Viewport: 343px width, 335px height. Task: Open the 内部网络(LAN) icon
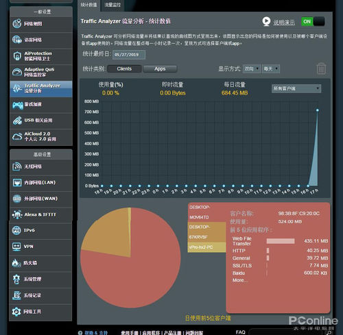pyautogui.click(x=17, y=182)
